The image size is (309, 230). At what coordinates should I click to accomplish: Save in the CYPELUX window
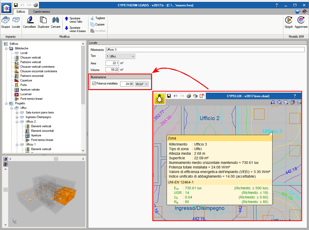(169, 96)
